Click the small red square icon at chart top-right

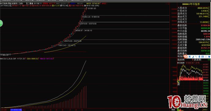[x=168, y=4]
